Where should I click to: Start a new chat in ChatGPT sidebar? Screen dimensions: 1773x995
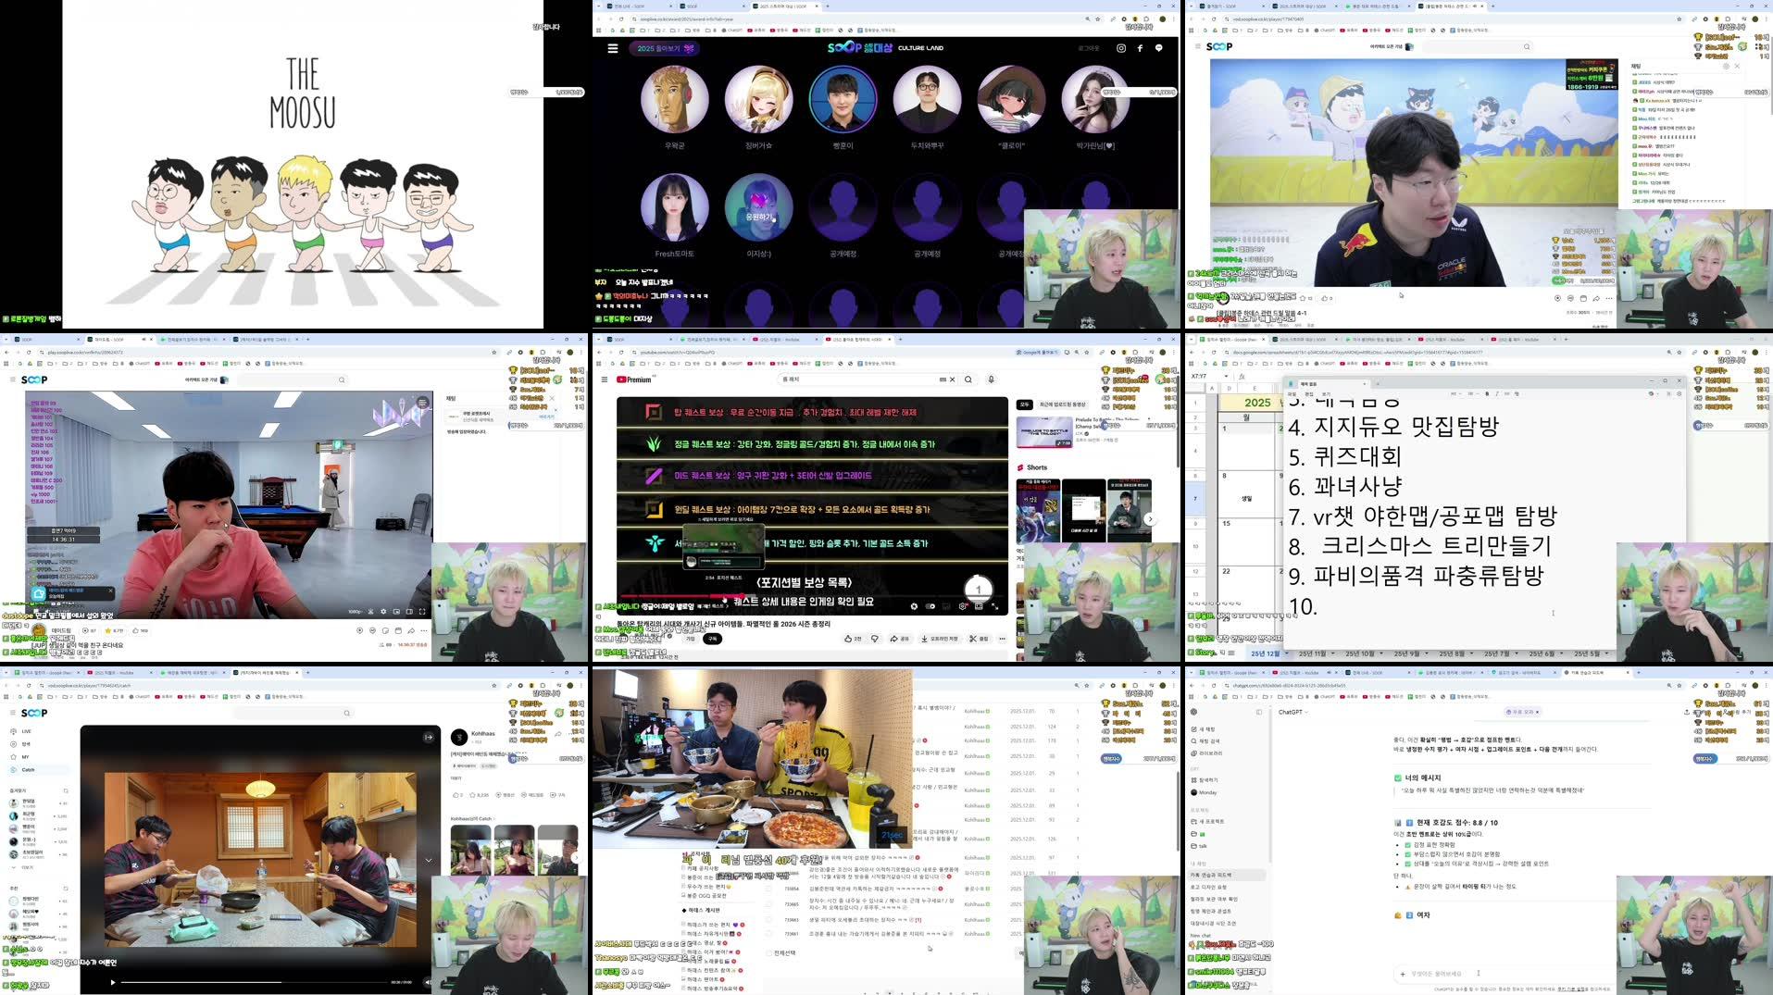pyautogui.click(x=1205, y=729)
